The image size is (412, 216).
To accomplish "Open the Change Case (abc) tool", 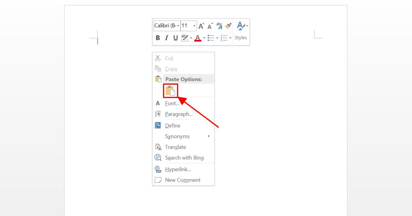I will click(219, 26).
